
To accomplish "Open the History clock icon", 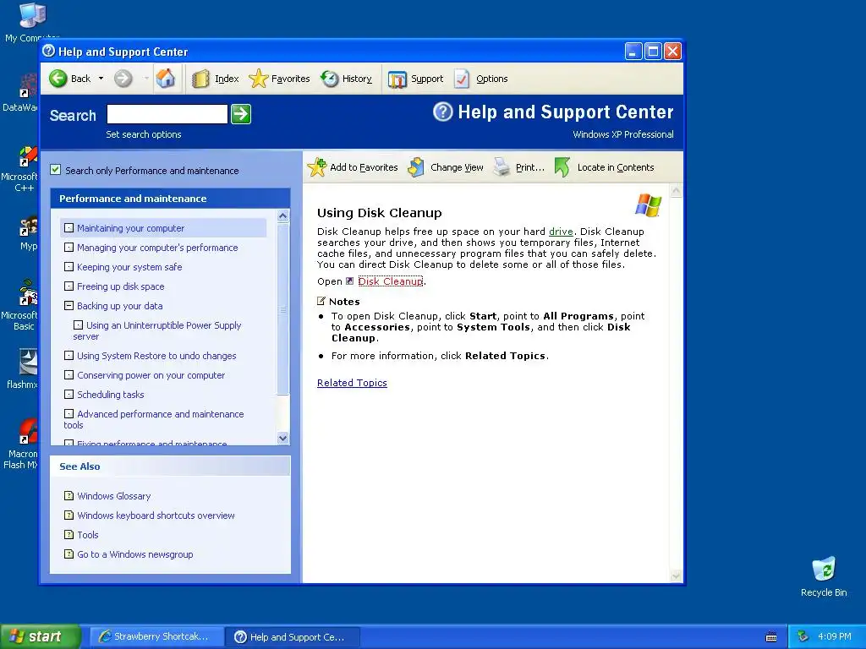I will click(x=330, y=79).
